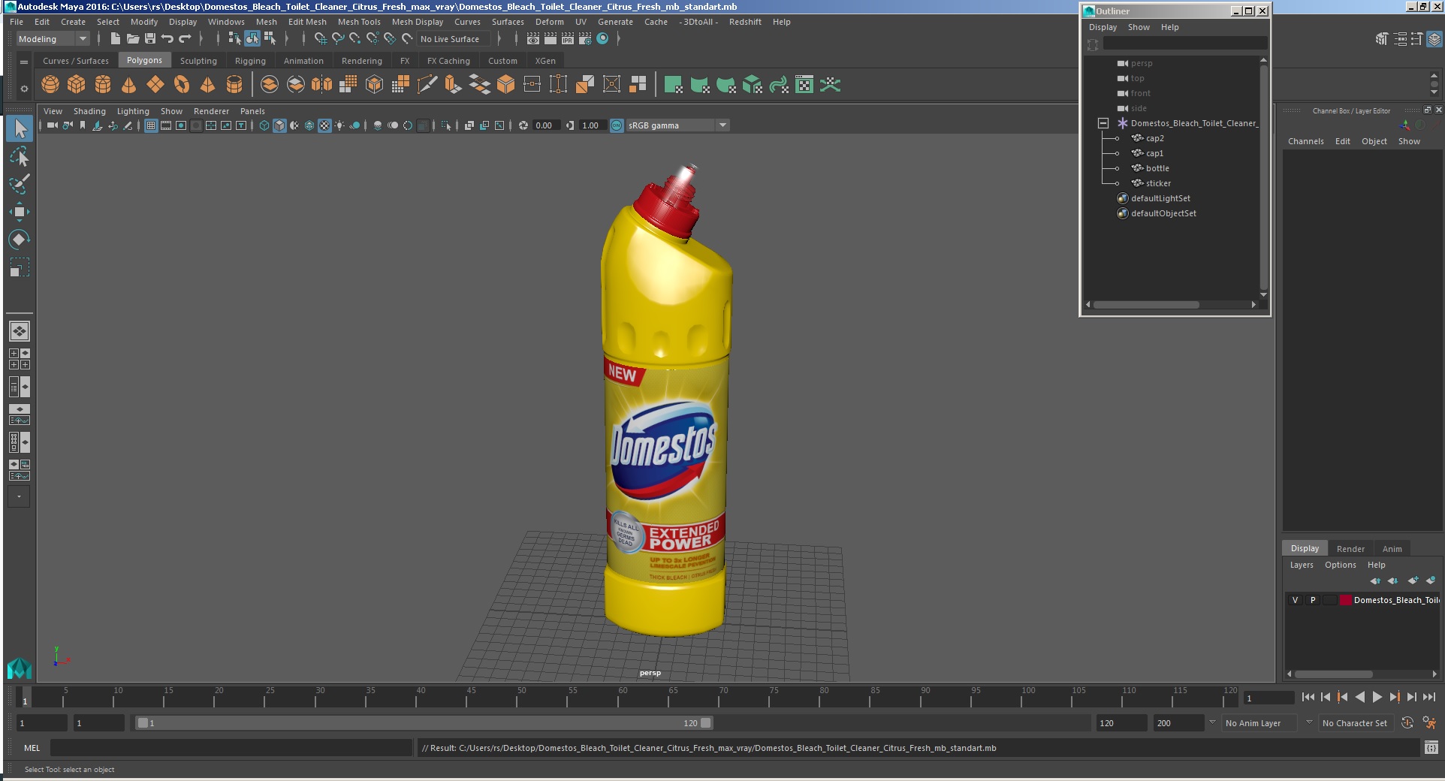
Task: Open the shelf options gear menu
Action: point(24,89)
